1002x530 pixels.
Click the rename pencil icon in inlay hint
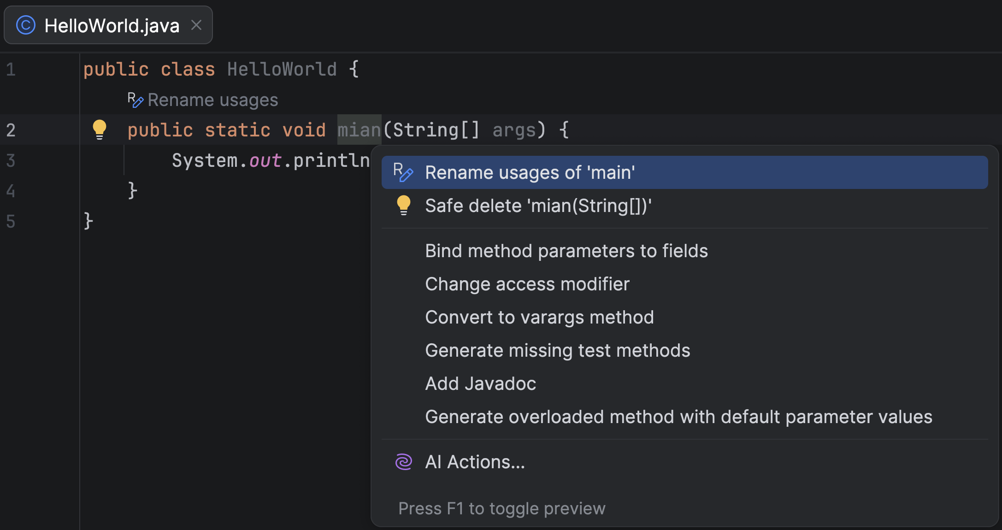pos(135,100)
